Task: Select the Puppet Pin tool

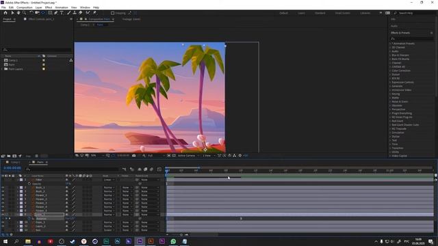Action: pyautogui.click(x=94, y=13)
